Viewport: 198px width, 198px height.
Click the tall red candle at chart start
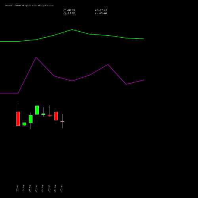[18, 119]
